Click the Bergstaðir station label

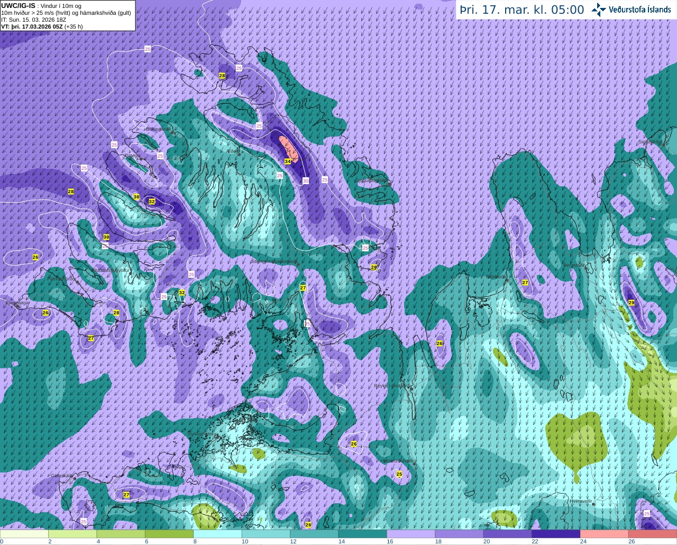(574, 265)
